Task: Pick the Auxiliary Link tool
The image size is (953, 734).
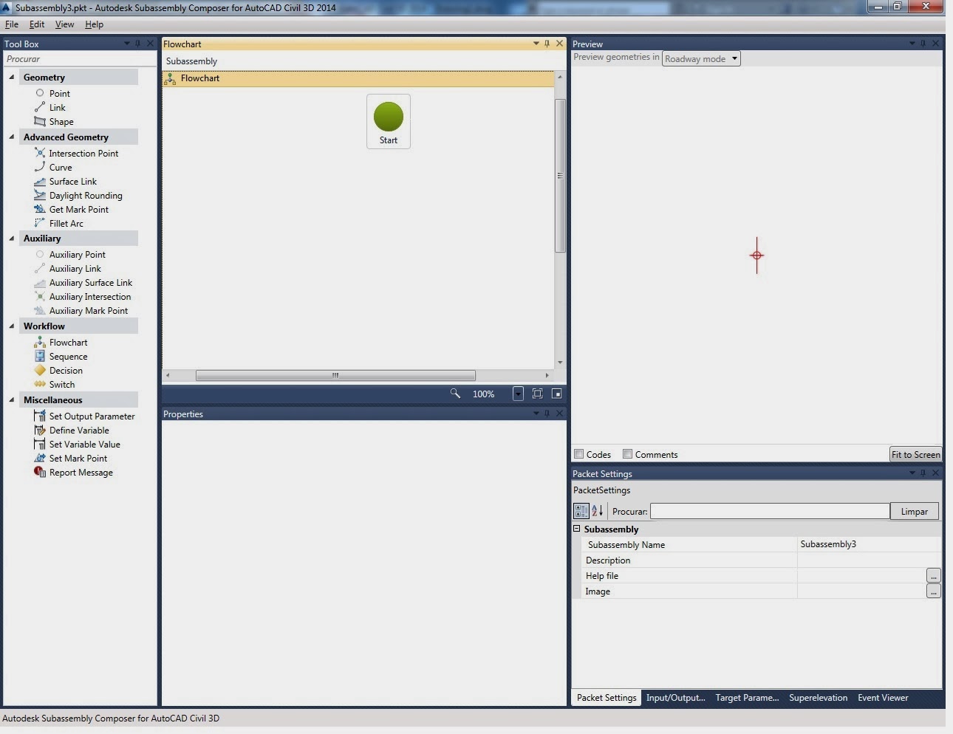Action: click(x=68, y=269)
